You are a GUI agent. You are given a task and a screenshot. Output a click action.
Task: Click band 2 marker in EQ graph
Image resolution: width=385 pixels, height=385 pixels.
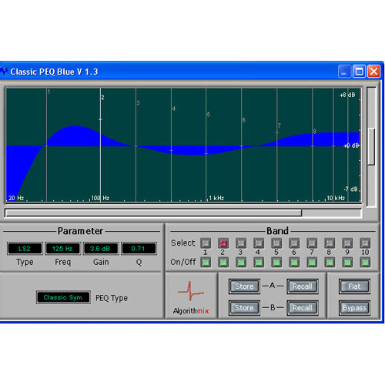click(100, 119)
